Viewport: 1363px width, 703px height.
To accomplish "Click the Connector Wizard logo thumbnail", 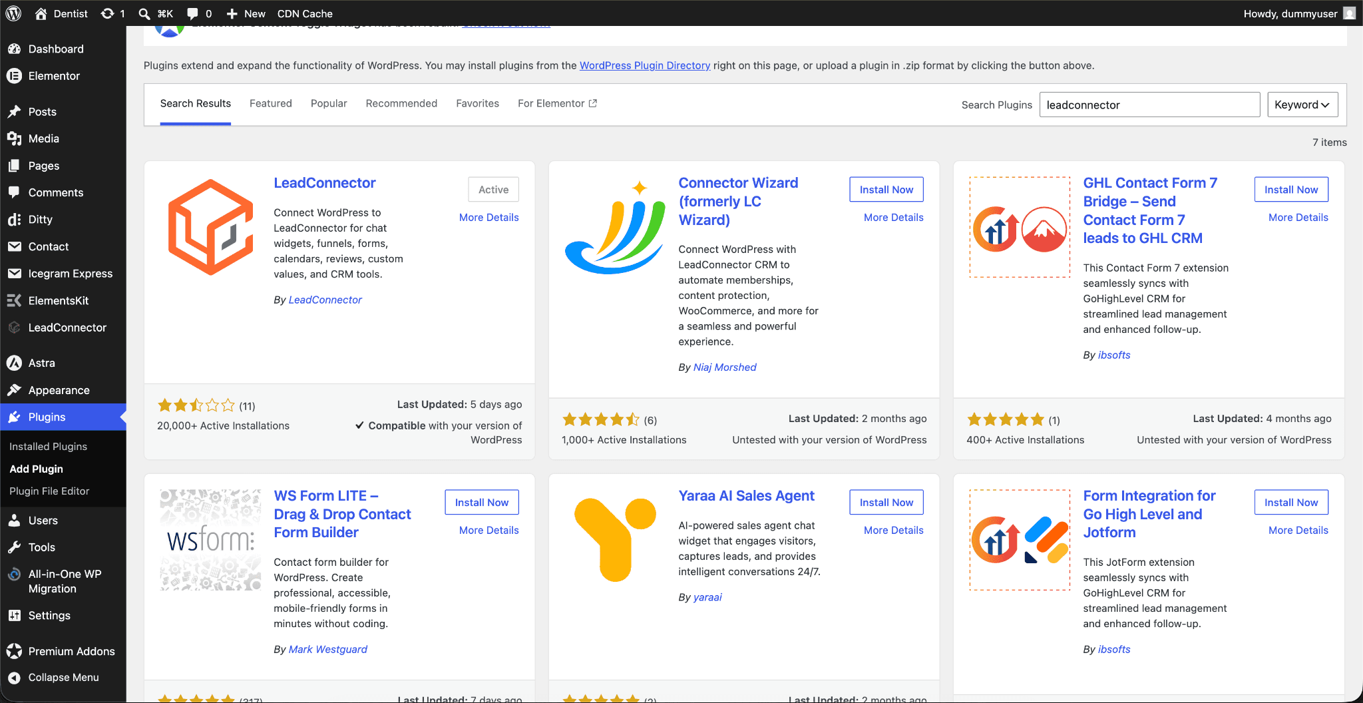I will [615, 227].
